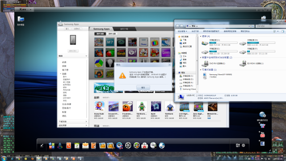
Task: Click local disk E: usage bar in Explorer
Action: (x=223, y=51)
